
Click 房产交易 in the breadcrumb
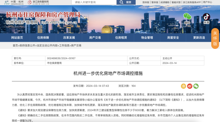point(76,45)
